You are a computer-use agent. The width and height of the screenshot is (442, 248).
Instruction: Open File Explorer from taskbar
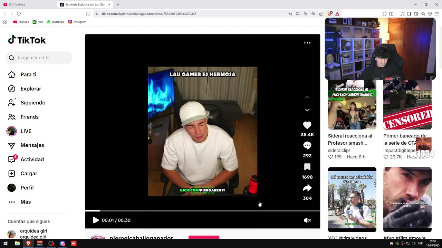pyautogui.click(x=17, y=244)
